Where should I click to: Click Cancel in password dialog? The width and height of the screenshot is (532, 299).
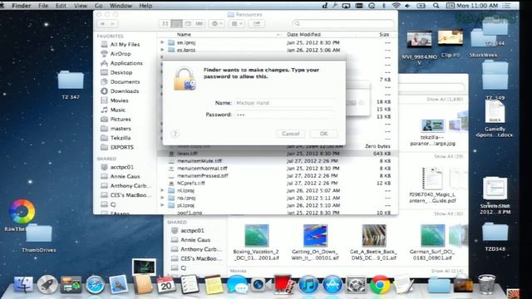click(x=290, y=134)
